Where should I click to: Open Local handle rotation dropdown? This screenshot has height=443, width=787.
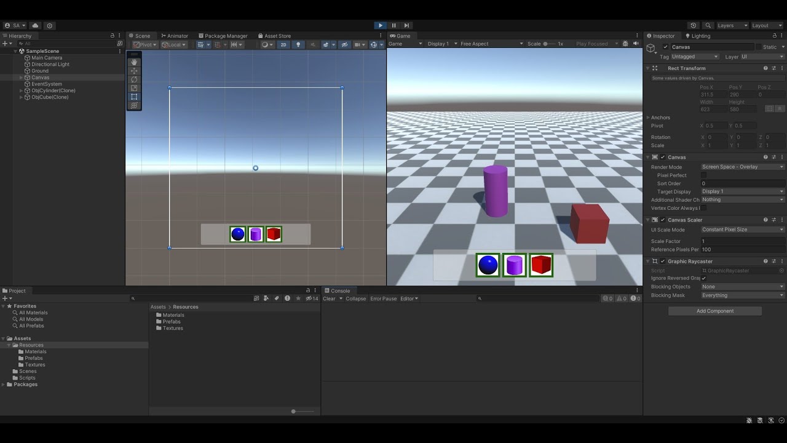pos(173,44)
